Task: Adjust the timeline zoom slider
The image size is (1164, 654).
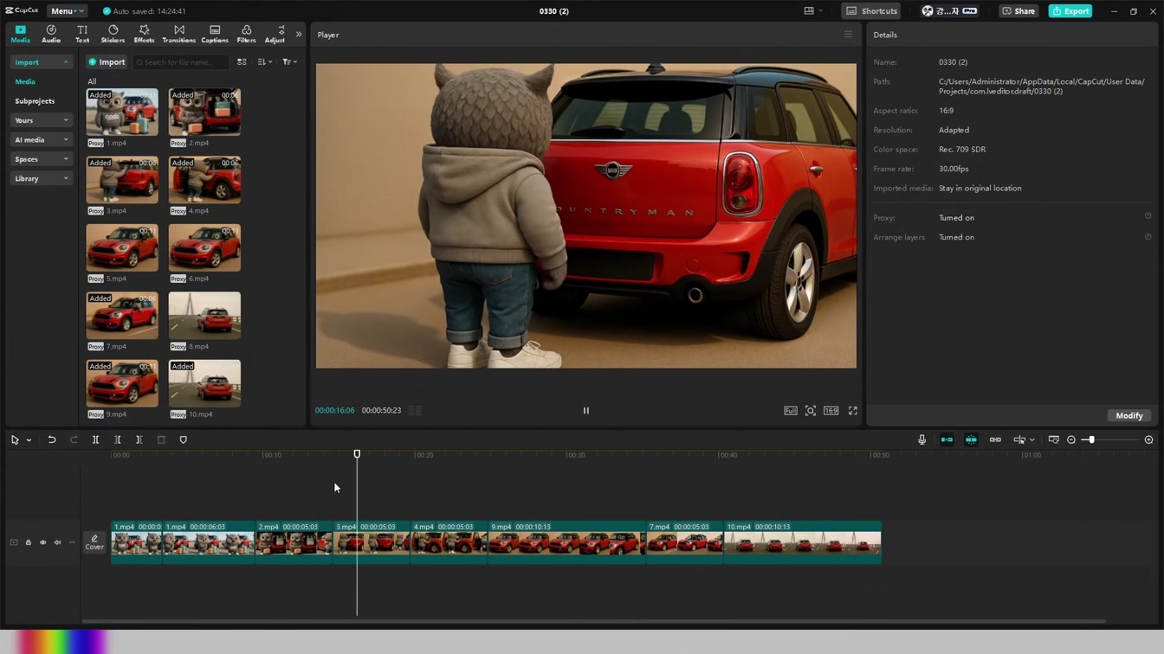Action: (x=1111, y=440)
